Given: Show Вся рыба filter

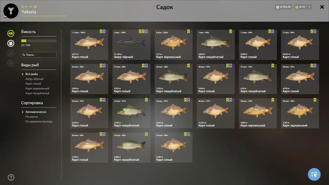Looking at the screenshot, I should coord(32,74).
